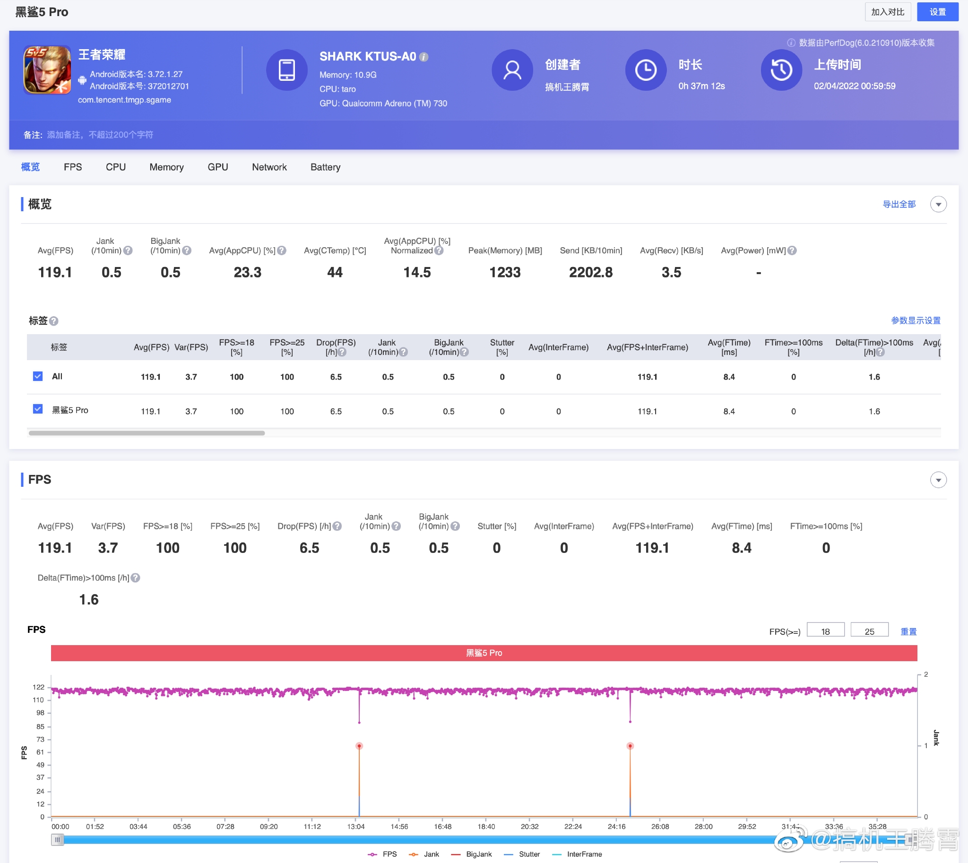The height and width of the screenshot is (863, 968).
Task: Click help icon in table Delta(FTime)>100ms header
Action: [x=880, y=352]
